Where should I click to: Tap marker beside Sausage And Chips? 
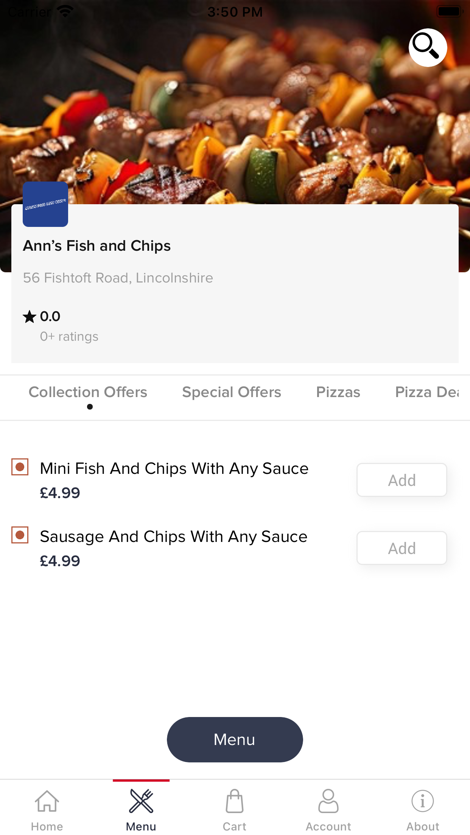(x=20, y=535)
